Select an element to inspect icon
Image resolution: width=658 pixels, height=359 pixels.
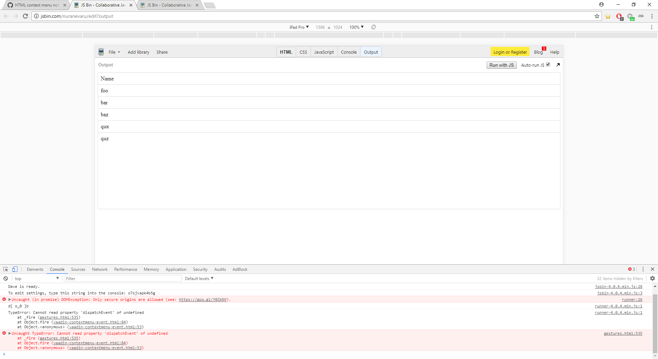(x=6, y=269)
